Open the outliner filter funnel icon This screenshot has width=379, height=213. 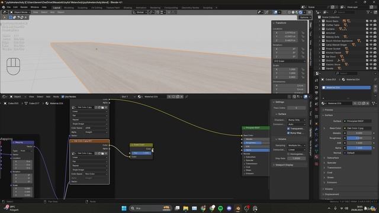pyautogui.click(x=368, y=12)
